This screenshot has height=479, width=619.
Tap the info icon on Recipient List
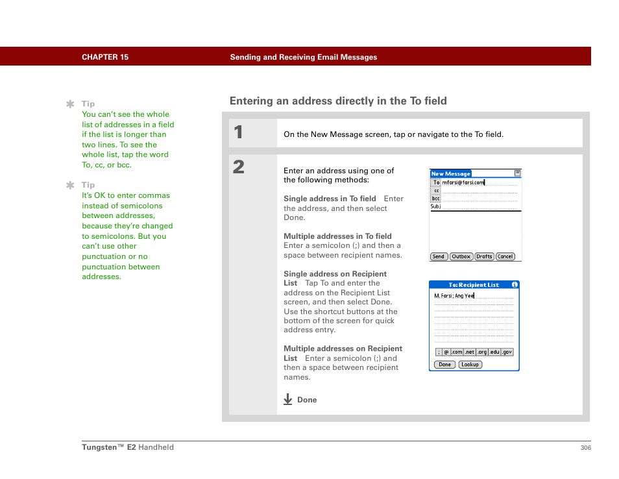point(515,285)
